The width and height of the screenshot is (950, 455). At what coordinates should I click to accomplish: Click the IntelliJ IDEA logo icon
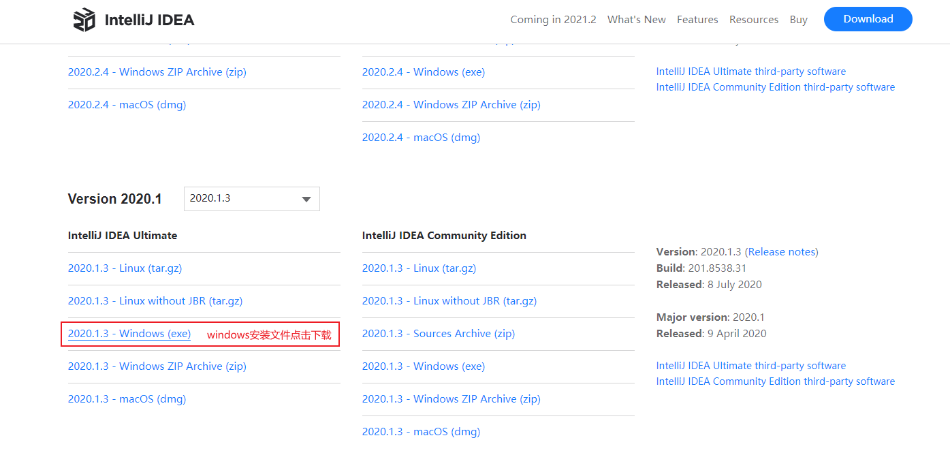[x=84, y=20]
